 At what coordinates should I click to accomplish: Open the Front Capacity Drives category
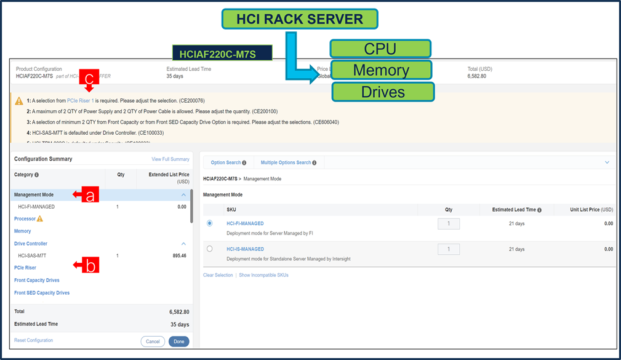point(37,281)
